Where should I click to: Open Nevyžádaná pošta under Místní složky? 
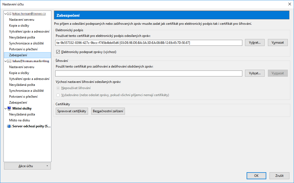pos(22,114)
